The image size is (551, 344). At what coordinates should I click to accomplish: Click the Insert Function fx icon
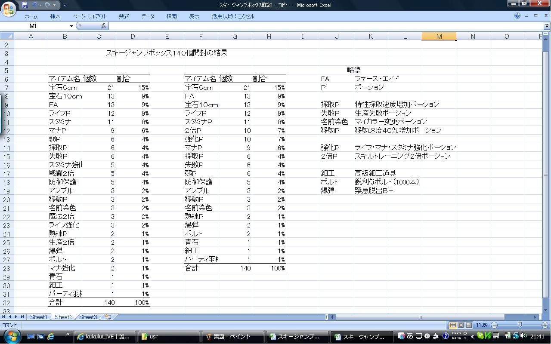104,26
